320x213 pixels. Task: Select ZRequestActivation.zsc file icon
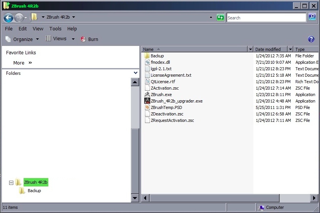click(147, 120)
